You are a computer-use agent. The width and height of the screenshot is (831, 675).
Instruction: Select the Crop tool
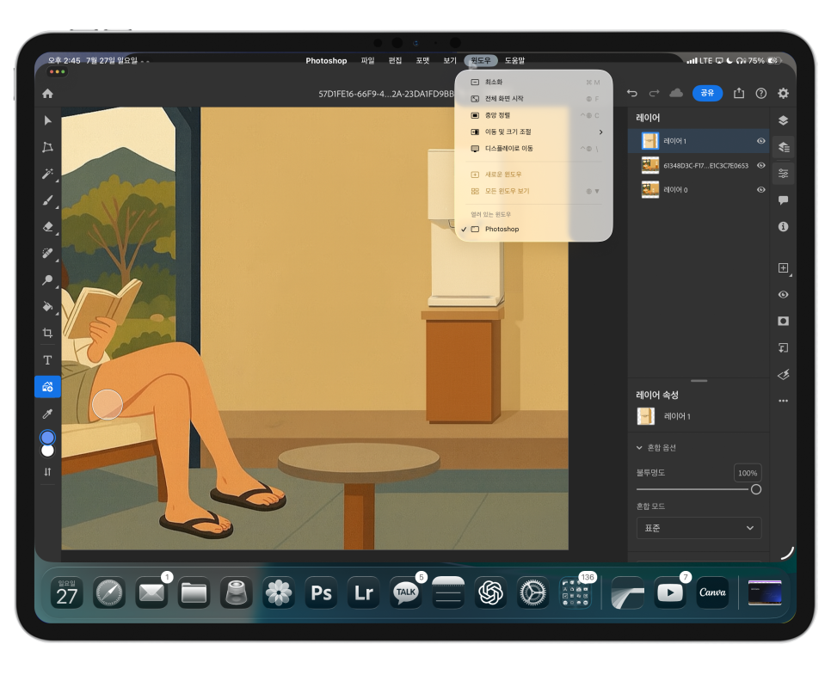click(x=47, y=333)
